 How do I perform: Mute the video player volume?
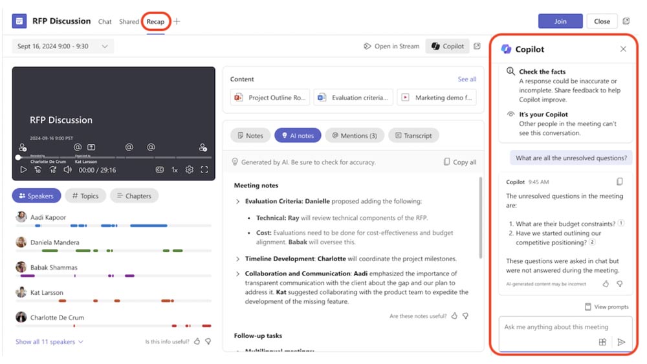pos(67,169)
